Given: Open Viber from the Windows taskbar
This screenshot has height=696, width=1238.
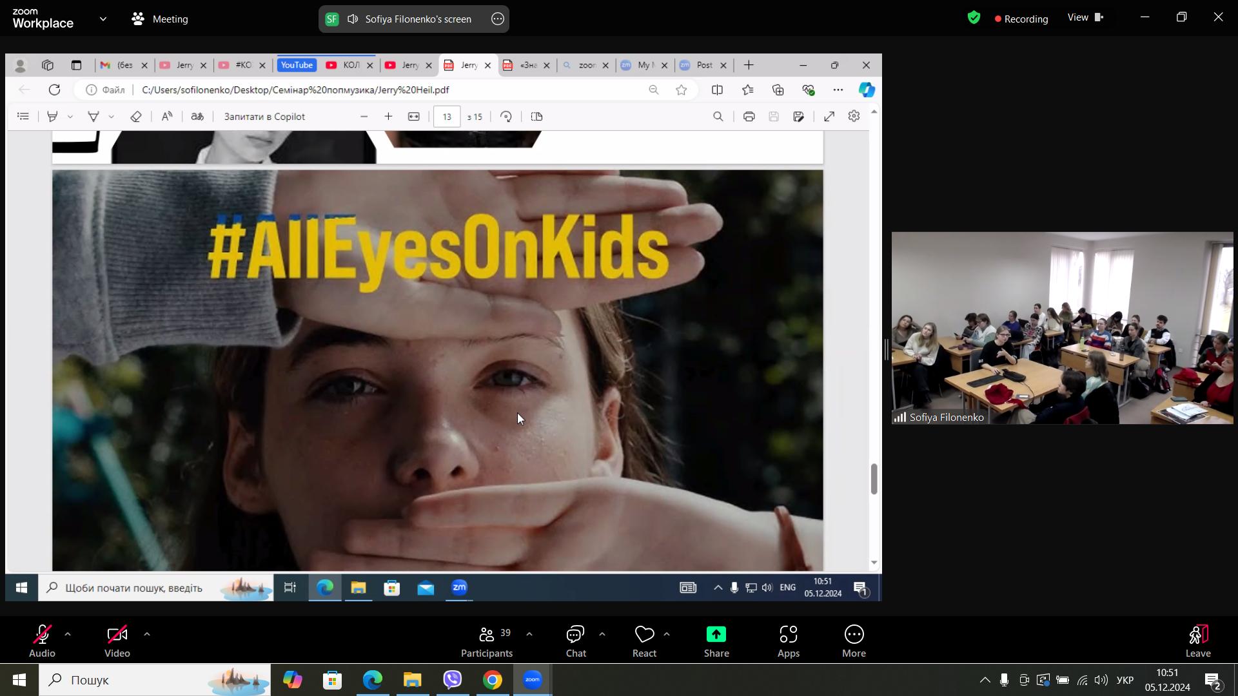Looking at the screenshot, I should click(453, 680).
